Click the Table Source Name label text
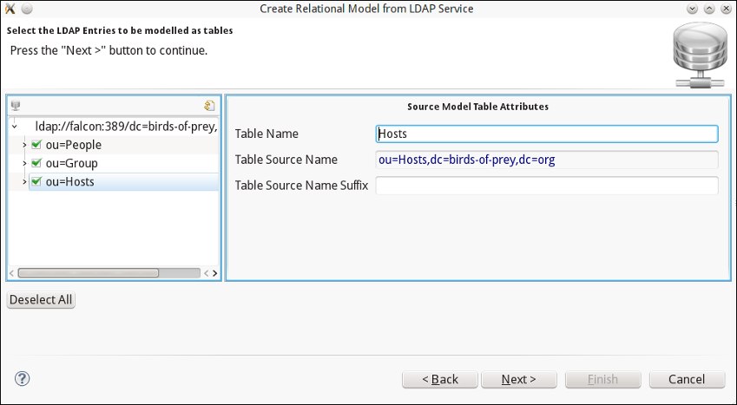Screen dimensions: 737x405 click(286, 160)
